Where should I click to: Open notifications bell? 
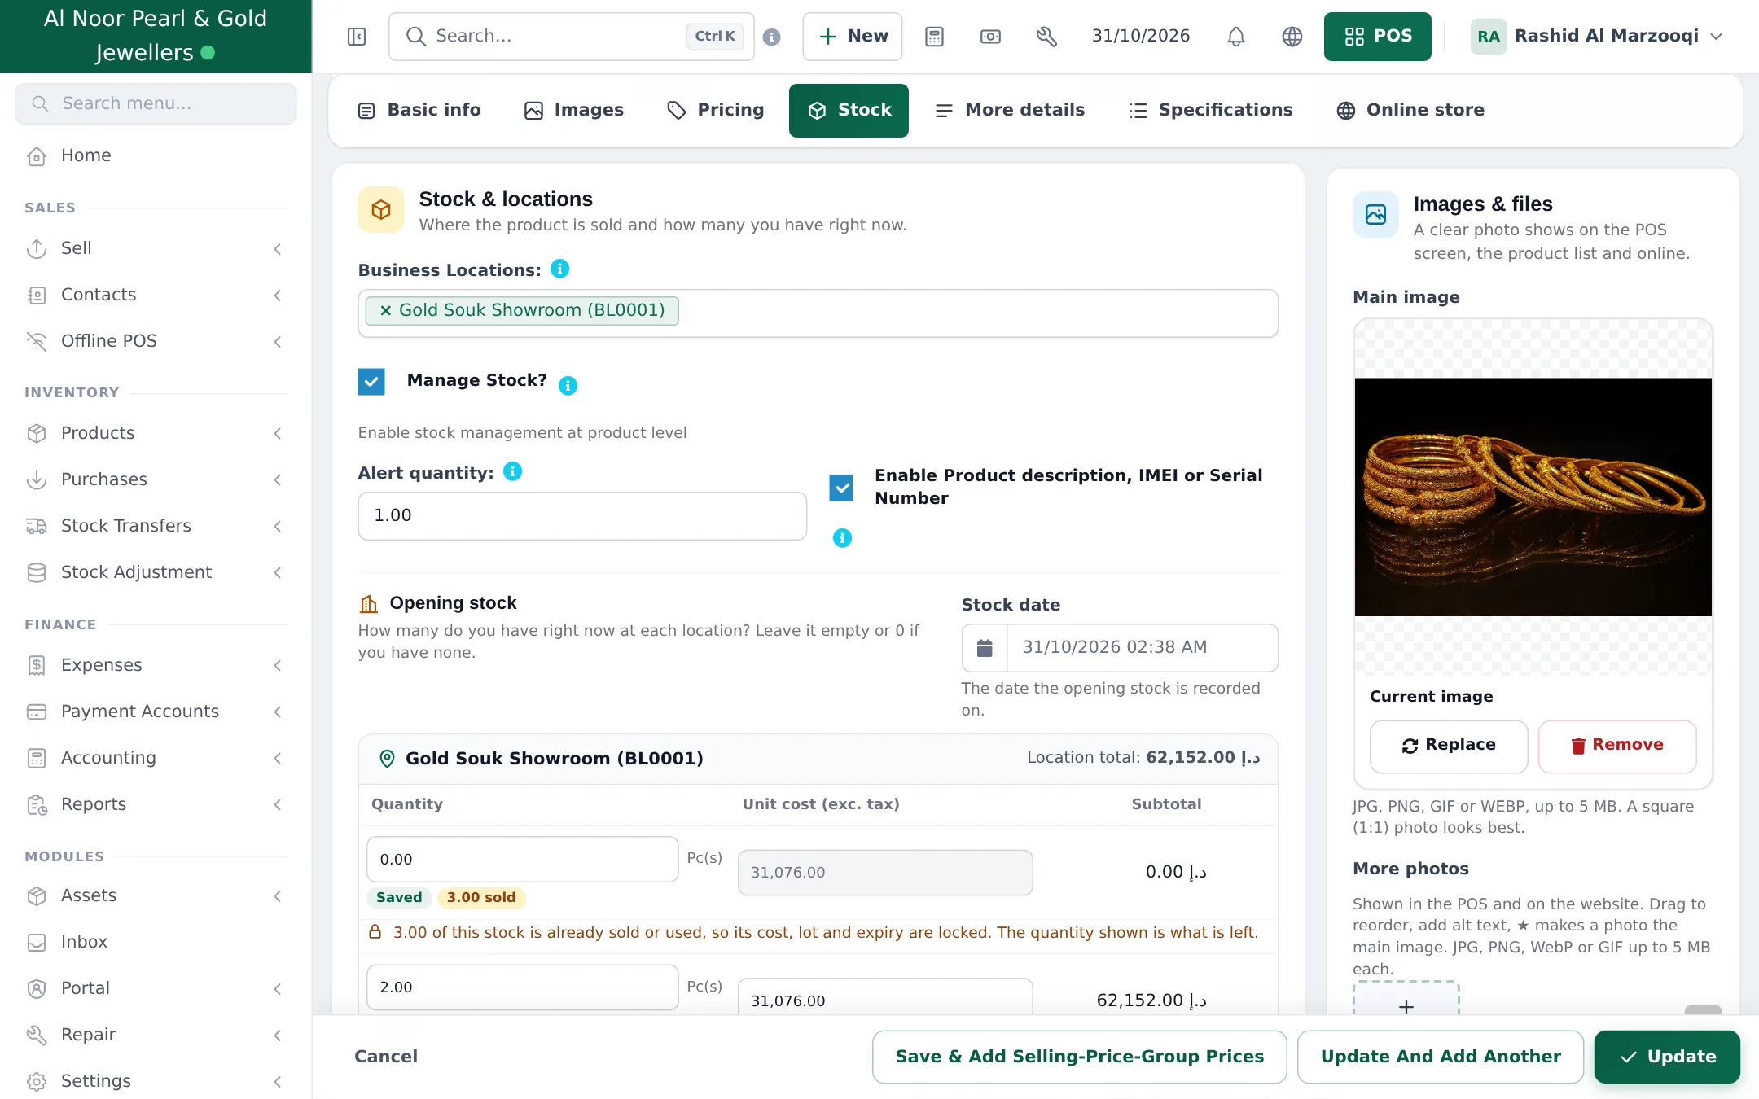(x=1236, y=37)
